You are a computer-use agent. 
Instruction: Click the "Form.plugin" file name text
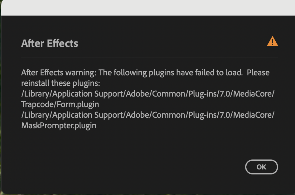(78, 104)
